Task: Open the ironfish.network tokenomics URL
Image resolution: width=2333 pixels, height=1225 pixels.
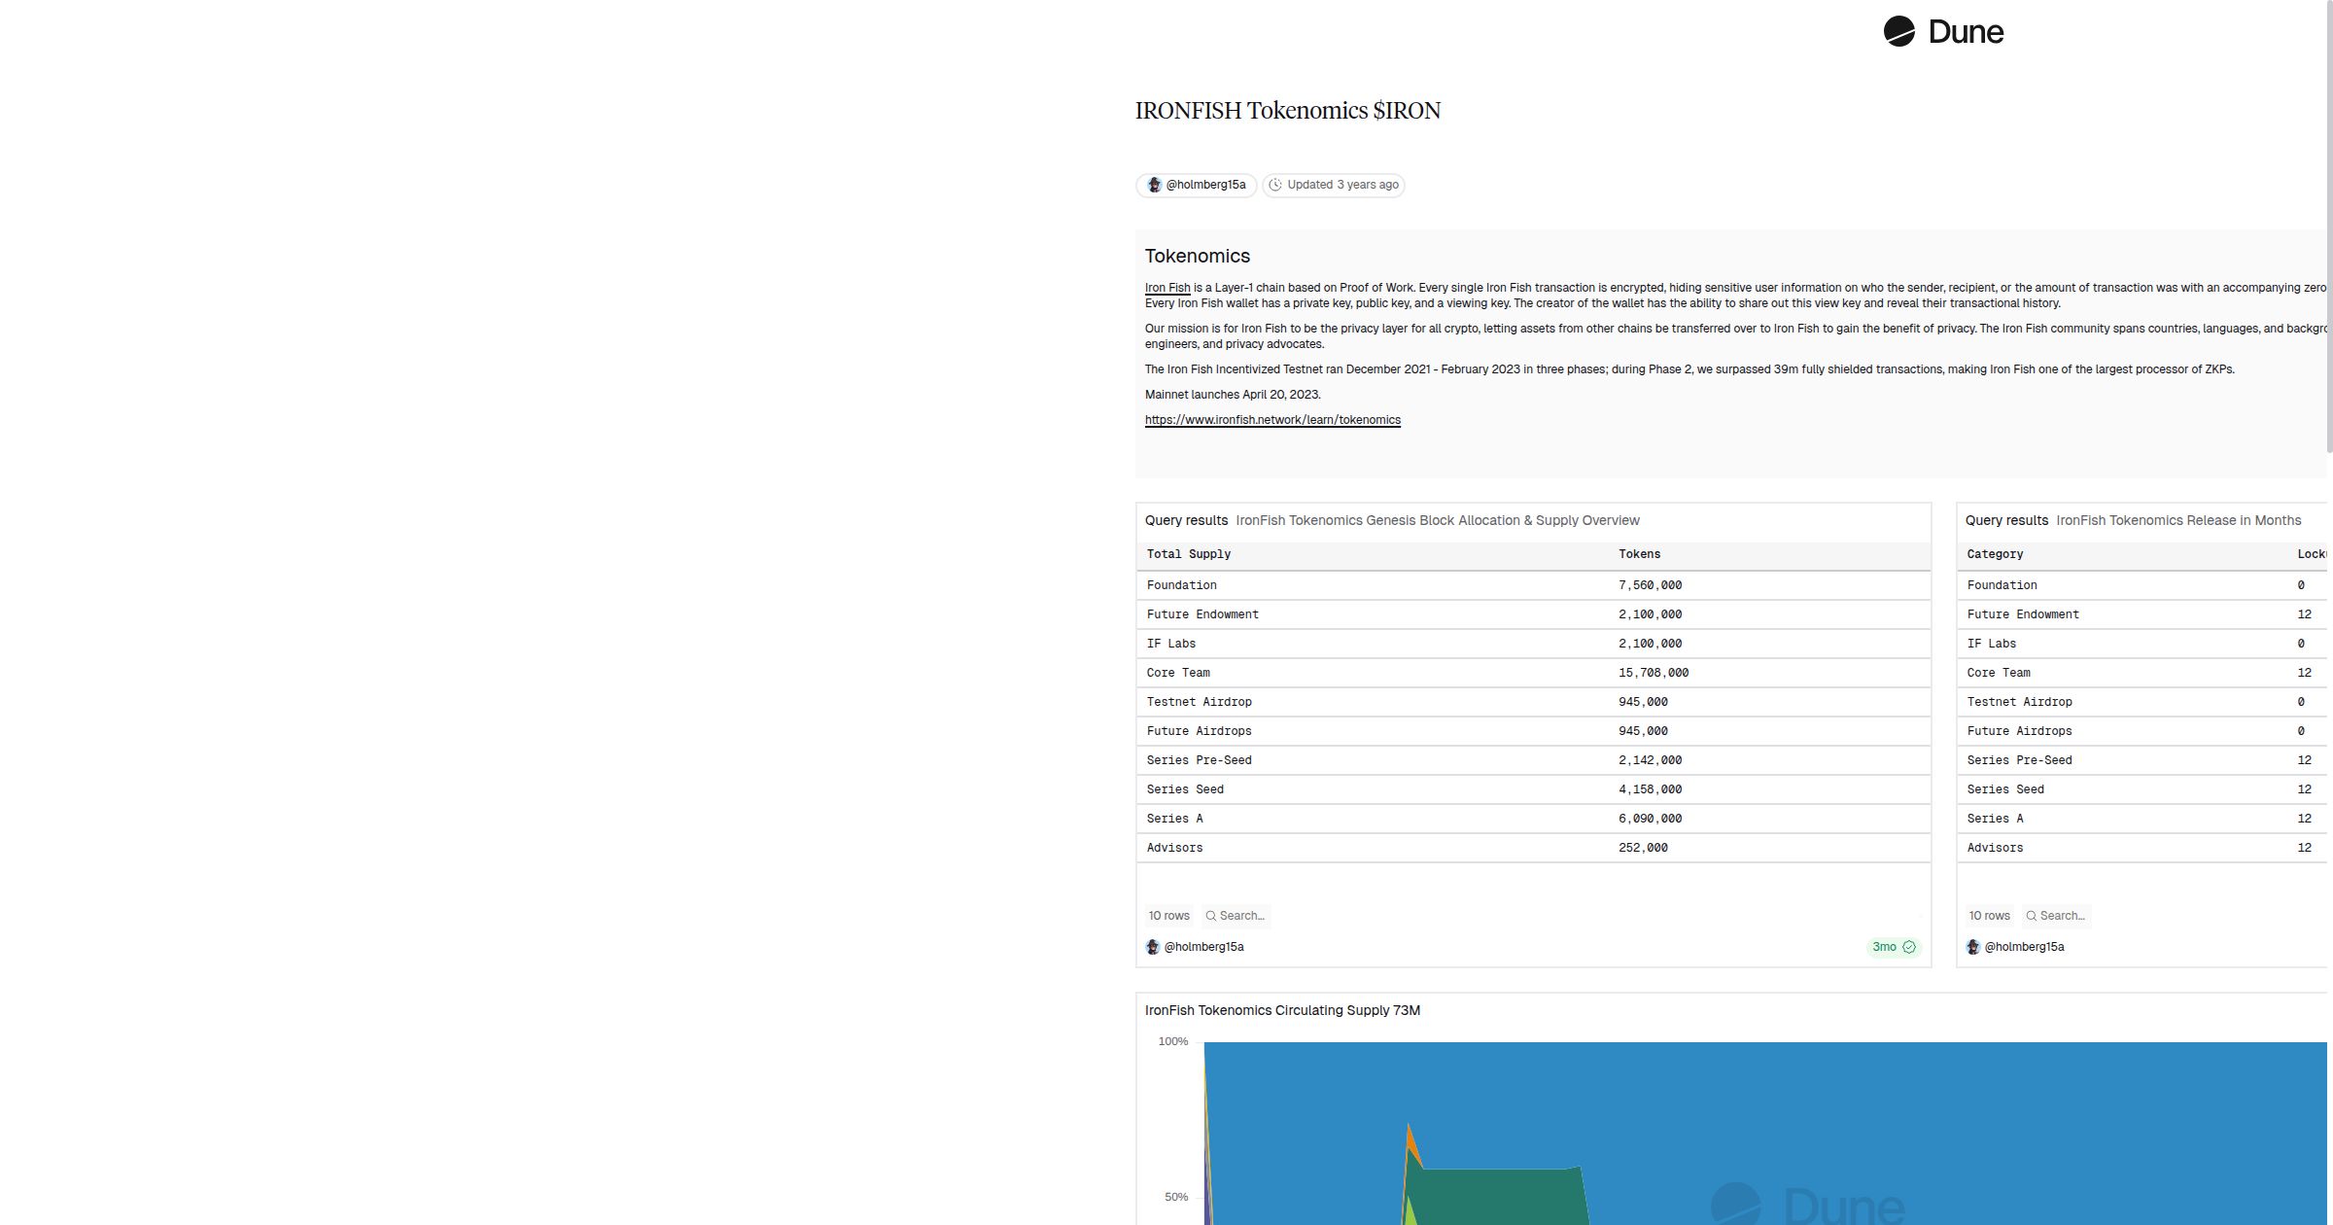Action: click(1272, 419)
